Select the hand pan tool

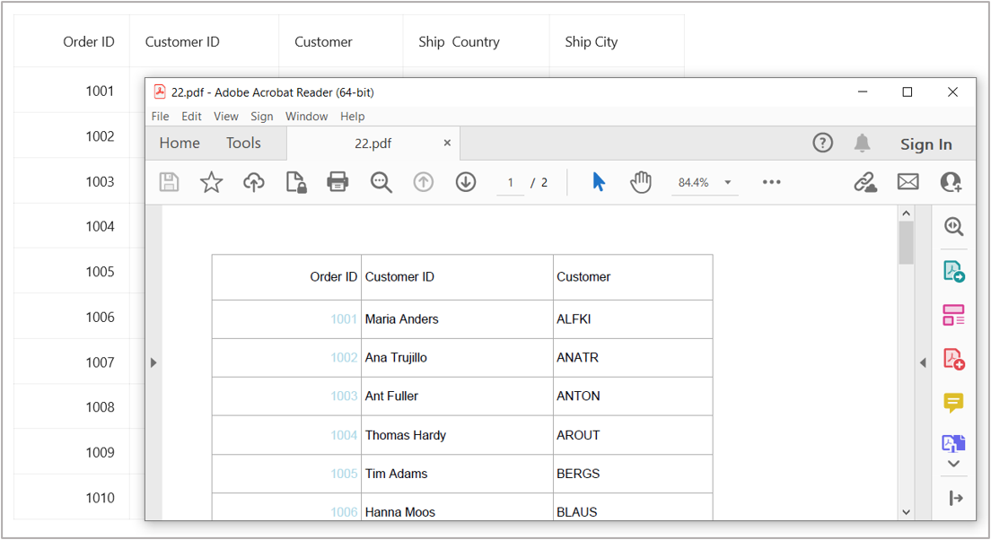tap(640, 182)
